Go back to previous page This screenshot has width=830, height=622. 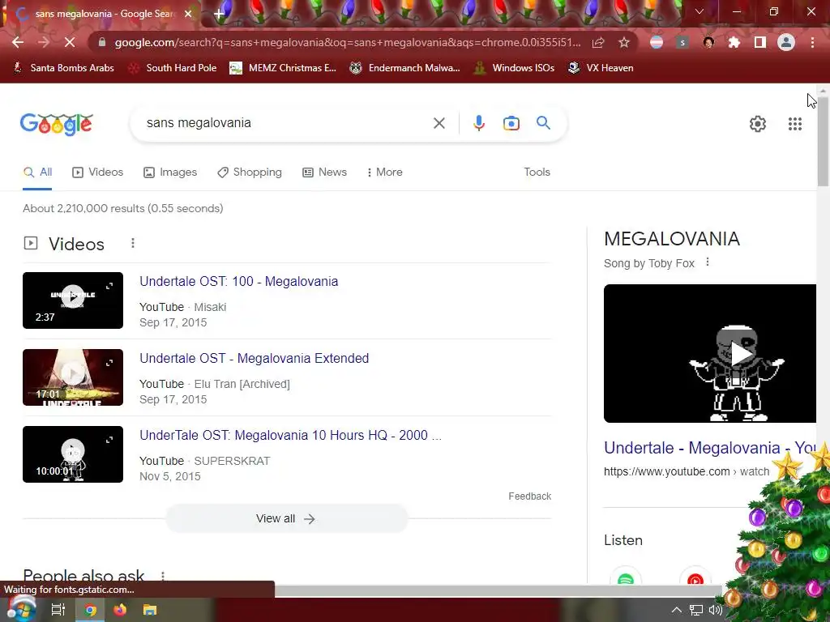(18, 42)
